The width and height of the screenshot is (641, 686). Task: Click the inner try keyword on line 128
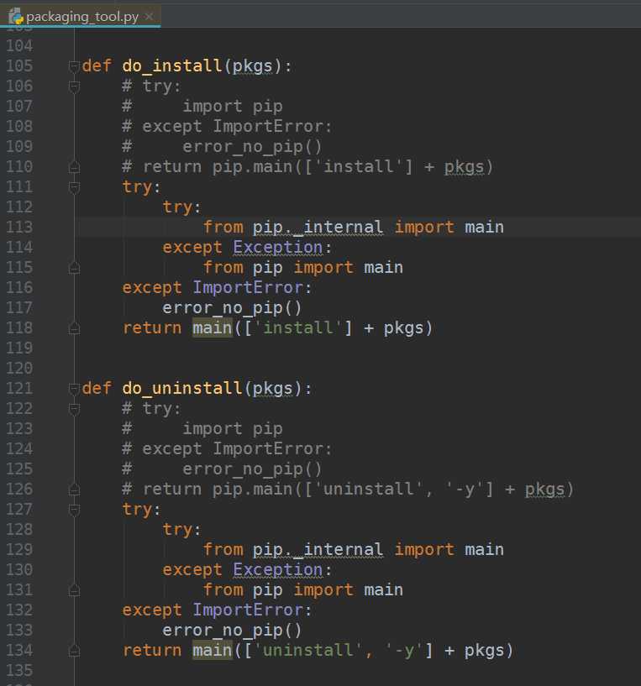click(x=177, y=529)
